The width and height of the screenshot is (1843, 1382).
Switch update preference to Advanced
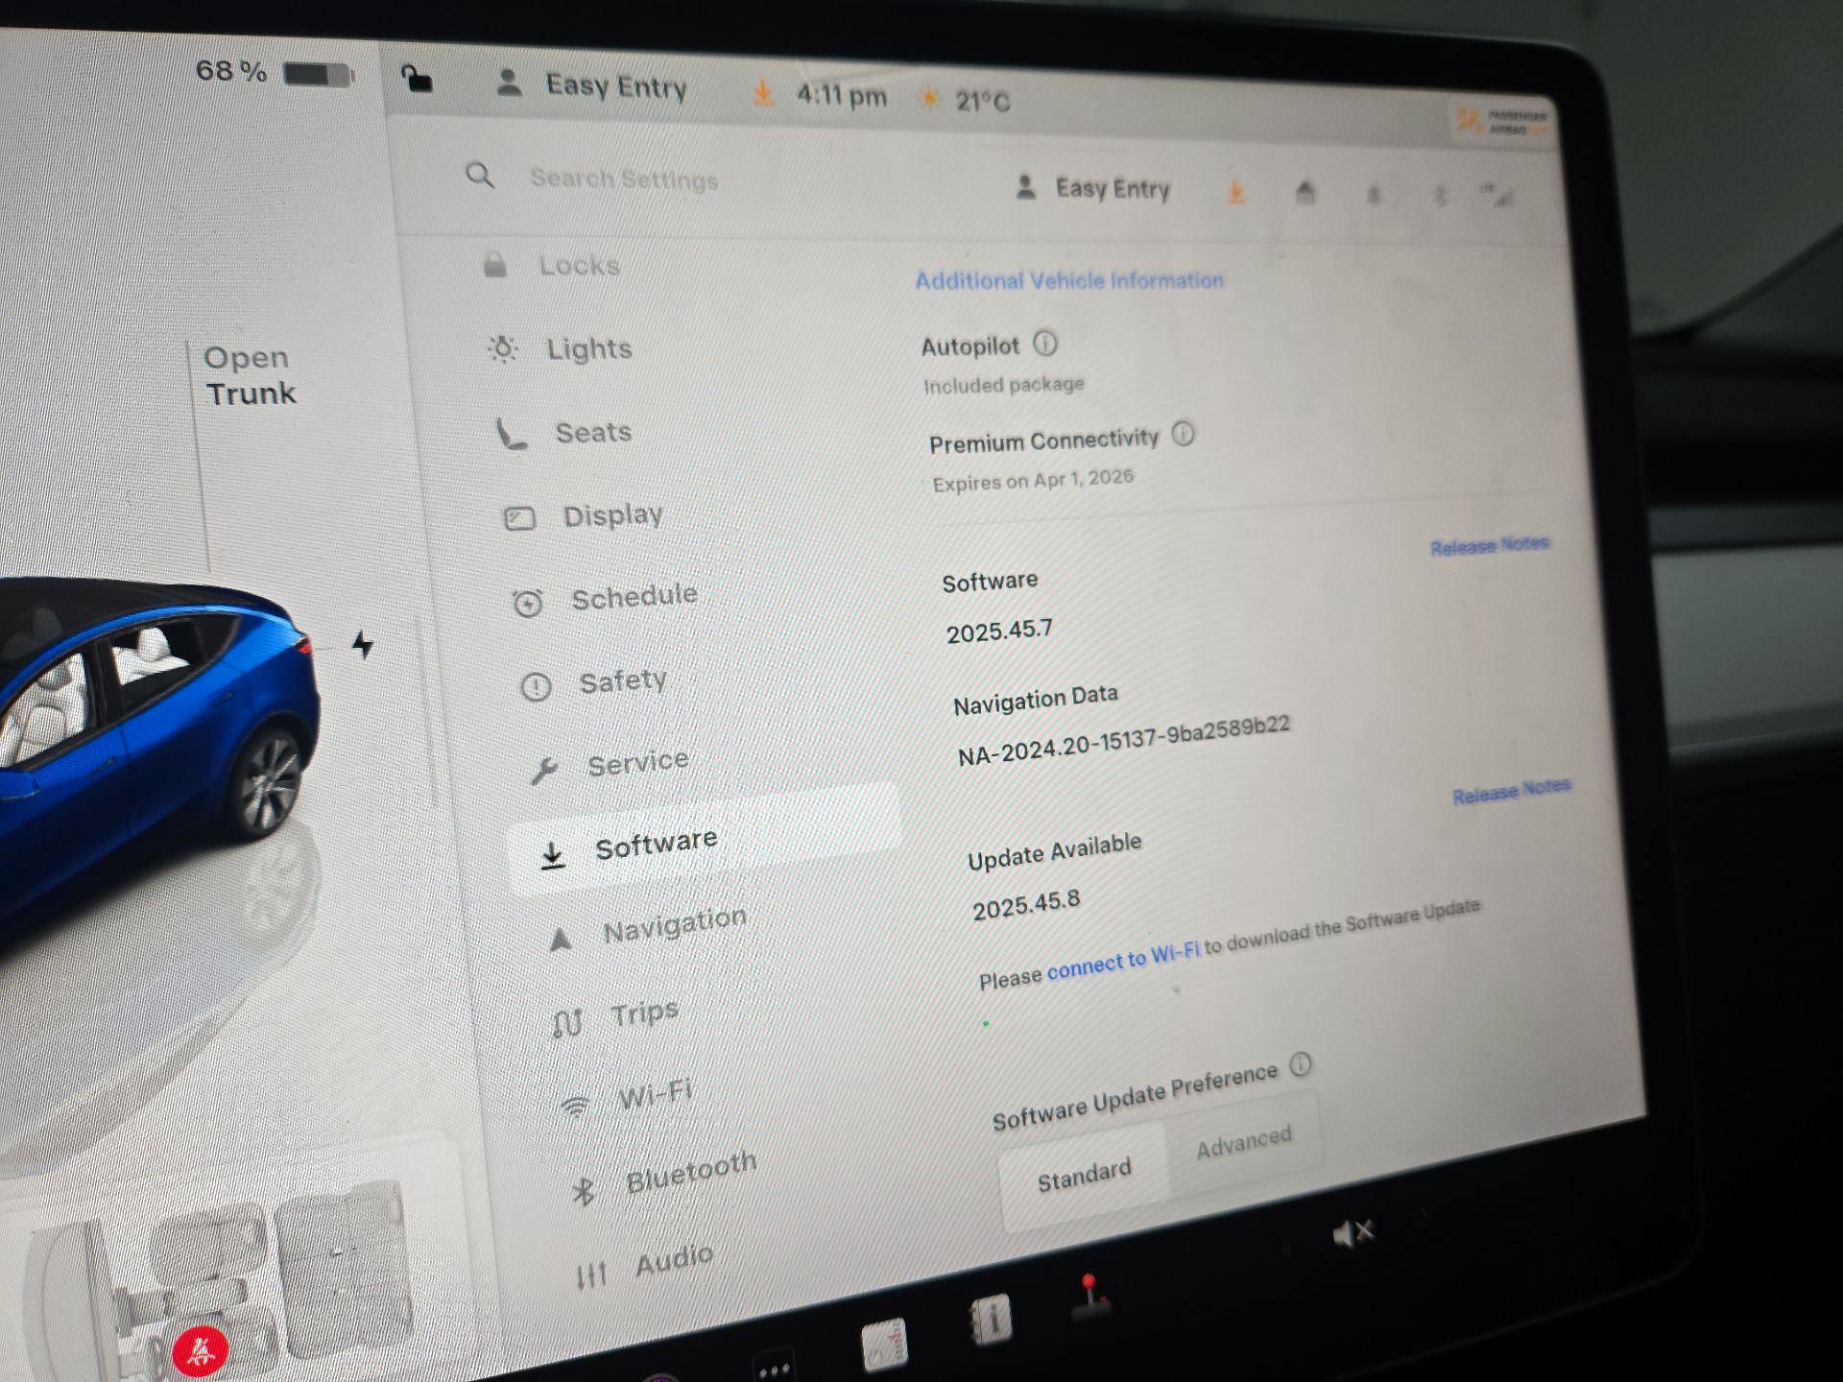(x=1244, y=1141)
